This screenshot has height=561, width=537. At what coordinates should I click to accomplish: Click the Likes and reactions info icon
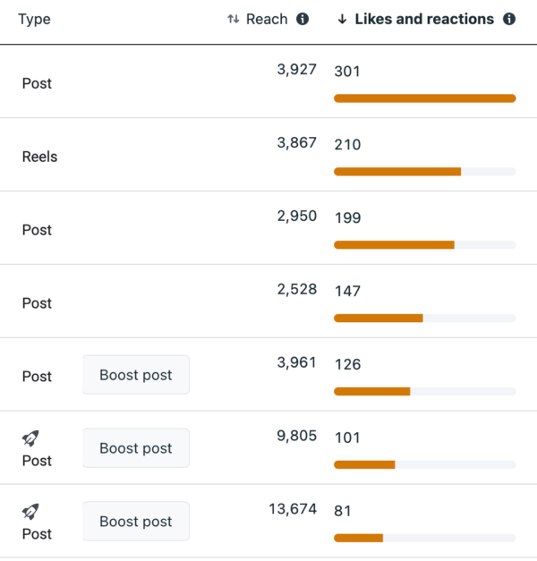[509, 20]
